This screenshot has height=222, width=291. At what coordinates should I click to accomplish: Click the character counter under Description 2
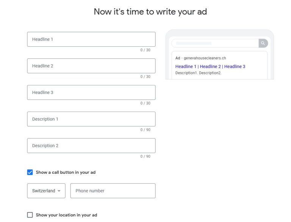(145, 156)
